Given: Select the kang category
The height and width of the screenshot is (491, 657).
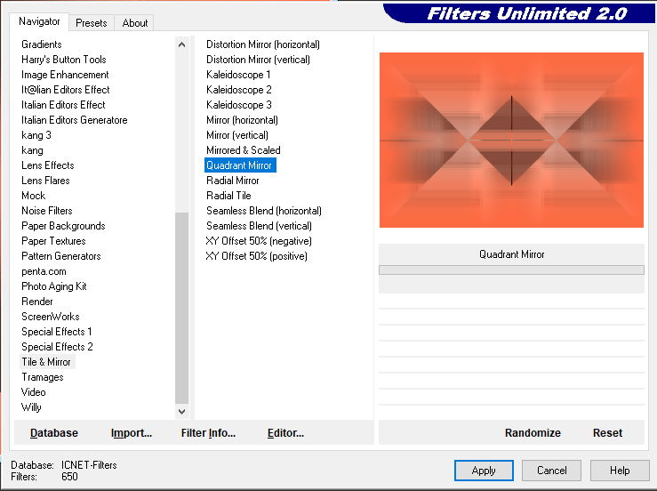Looking at the screenshot, I should pyautogui.click(x=32, y=150).
